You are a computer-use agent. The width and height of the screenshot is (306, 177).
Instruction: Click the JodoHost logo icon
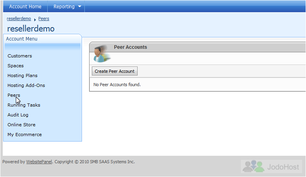(x=253, y=166)
